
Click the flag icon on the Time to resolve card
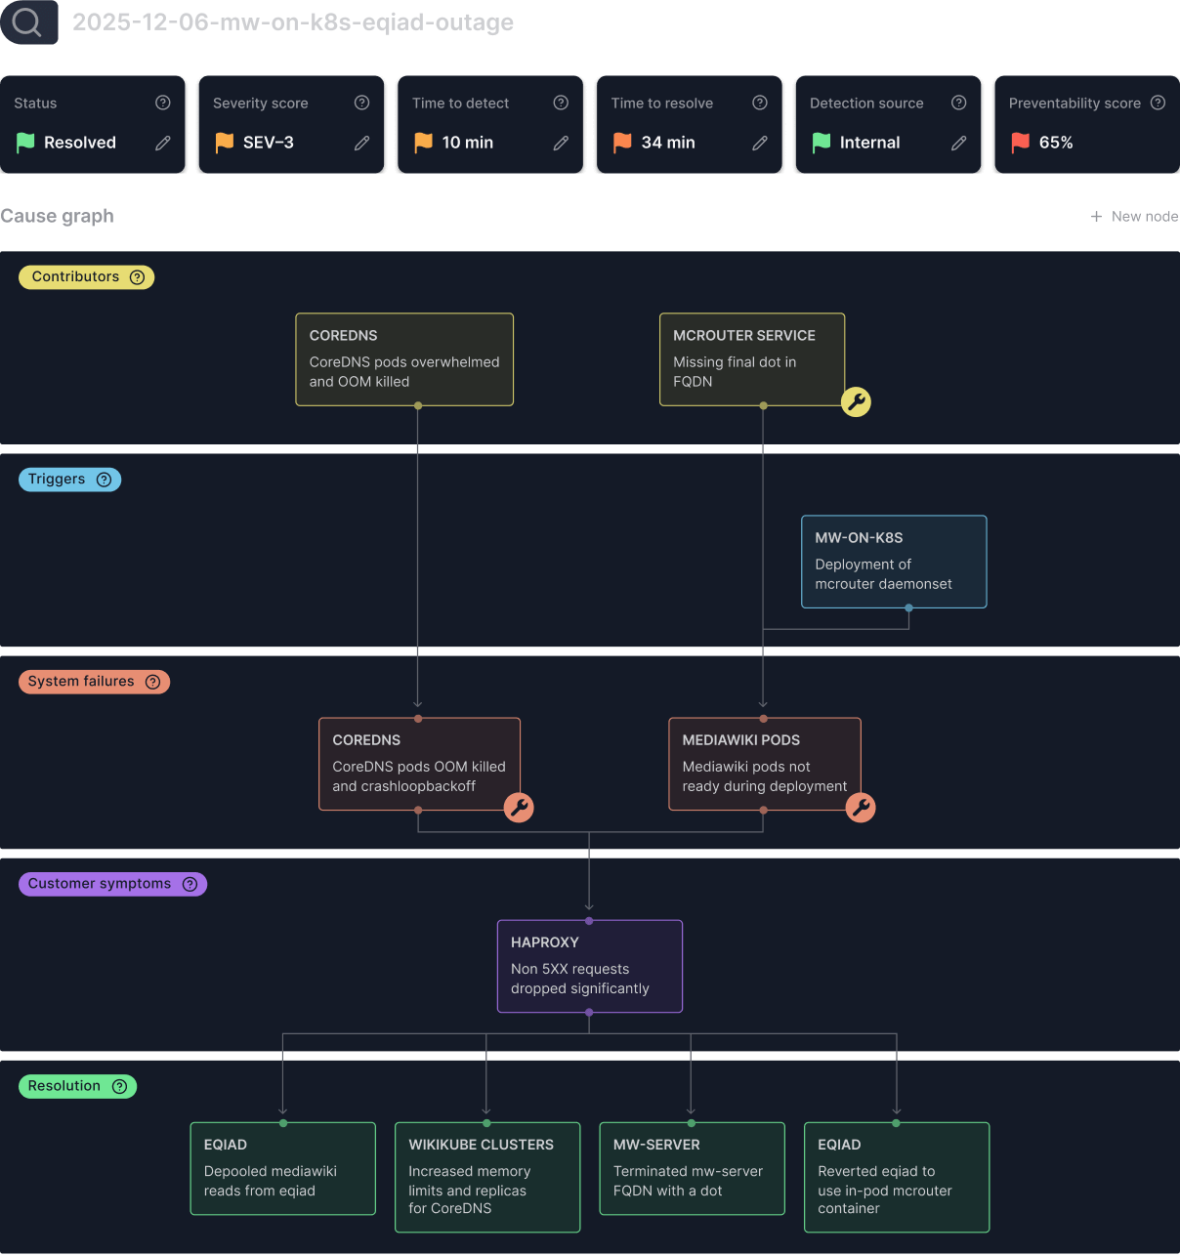[620, 143]
